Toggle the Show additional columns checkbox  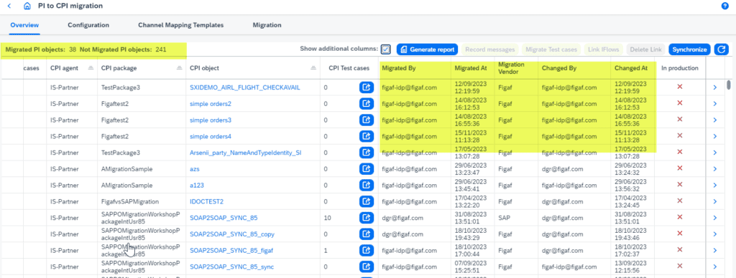tap(386, 49)
